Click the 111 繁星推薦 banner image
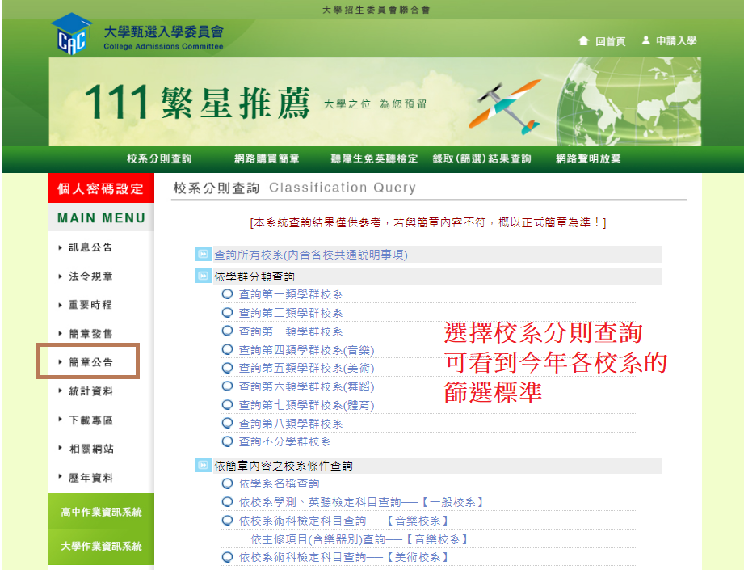744x570 pixels. click(375, 102)
